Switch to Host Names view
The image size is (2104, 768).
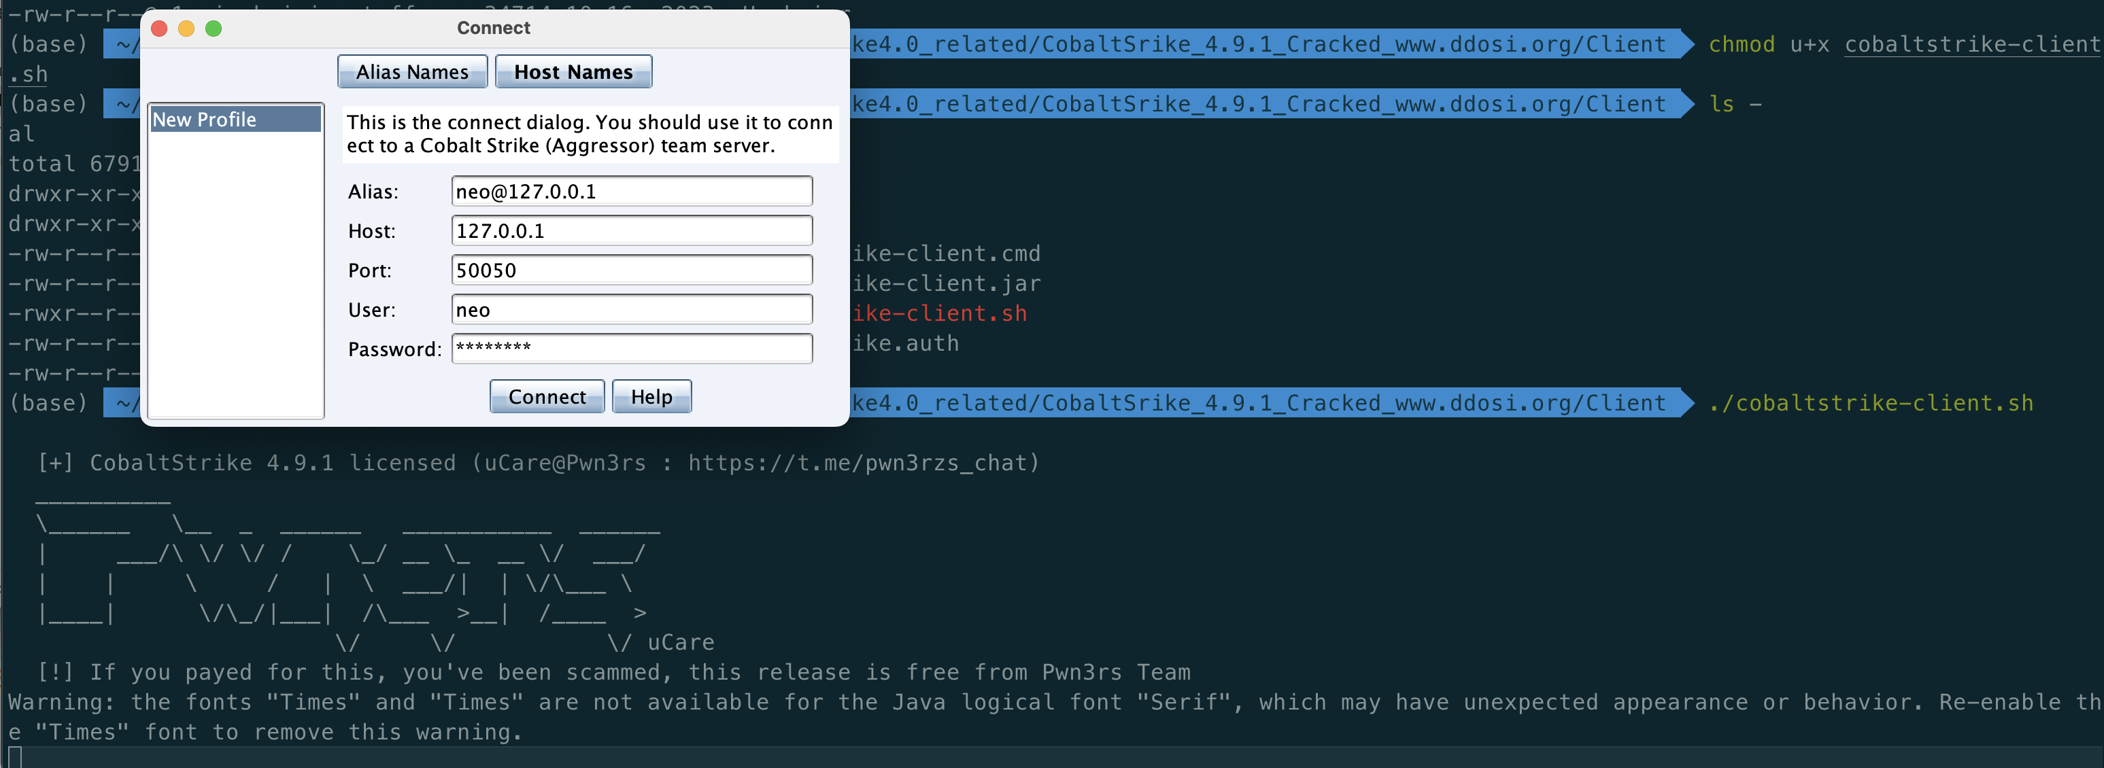573,72
